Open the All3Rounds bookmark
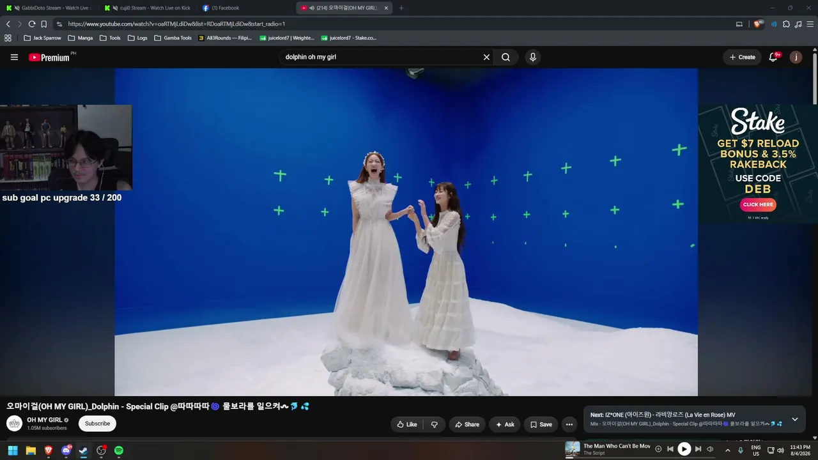This screenshot has height=460, width=818. (225, 38)
